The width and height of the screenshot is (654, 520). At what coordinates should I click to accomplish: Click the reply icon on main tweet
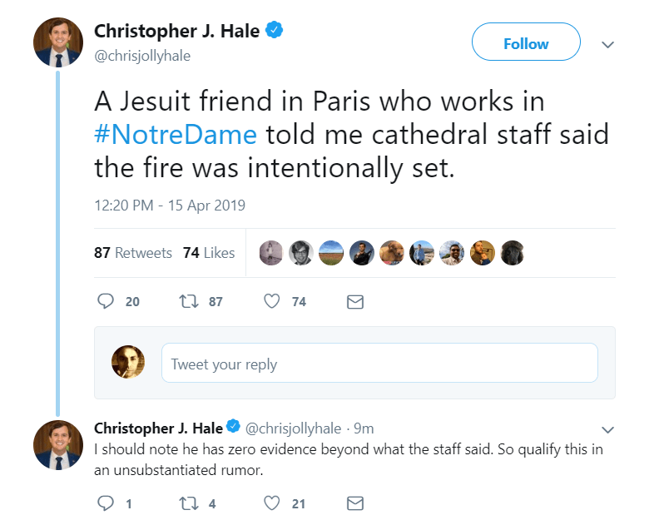coord(106,301)
